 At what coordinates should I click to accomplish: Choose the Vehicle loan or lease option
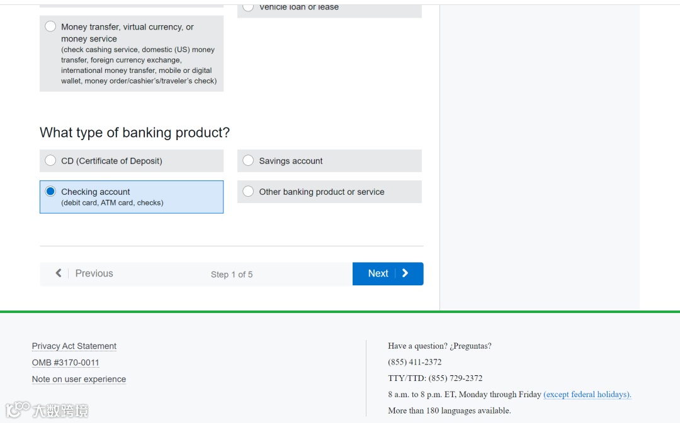coord(248,7)
